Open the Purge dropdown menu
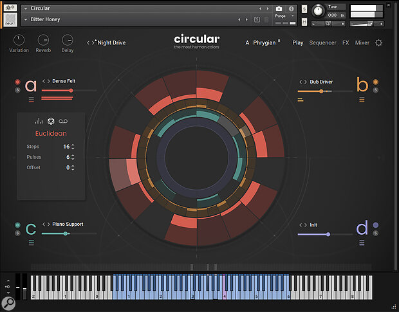The width and height of the screenshot is (399, 312). point(284,16)
